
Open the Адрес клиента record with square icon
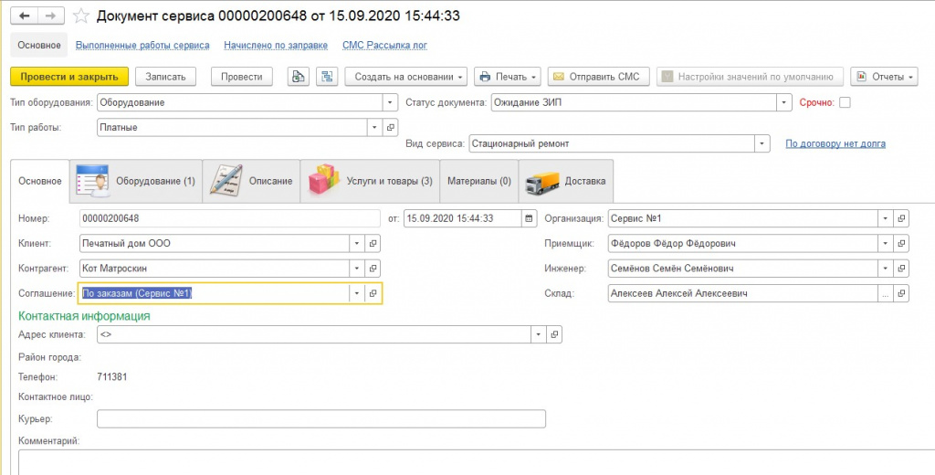coord(554,334)
